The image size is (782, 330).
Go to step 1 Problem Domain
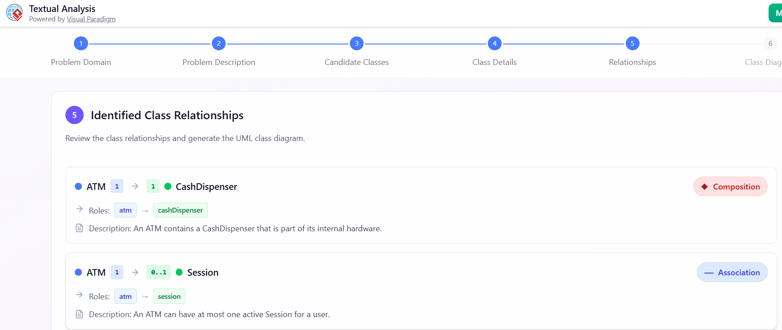[81, 44]
